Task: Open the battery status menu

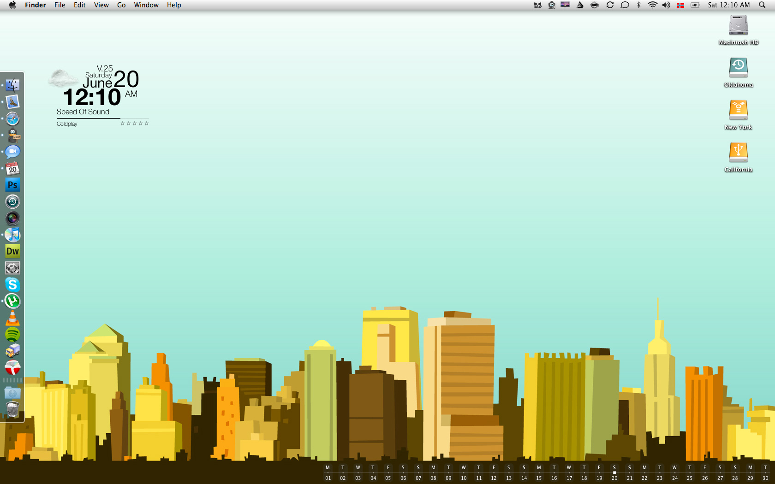Action: (695, 5)
